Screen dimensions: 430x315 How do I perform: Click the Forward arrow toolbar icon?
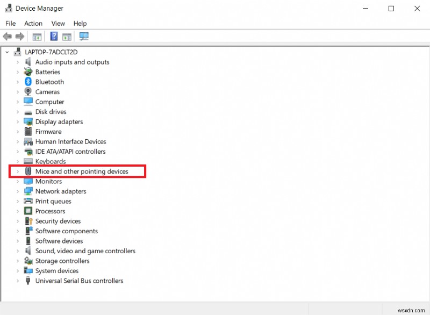click(20, 36)
